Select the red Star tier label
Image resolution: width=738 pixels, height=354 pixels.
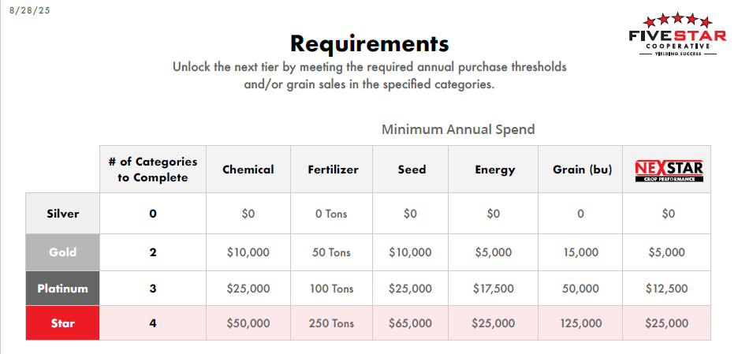[62, 323]
